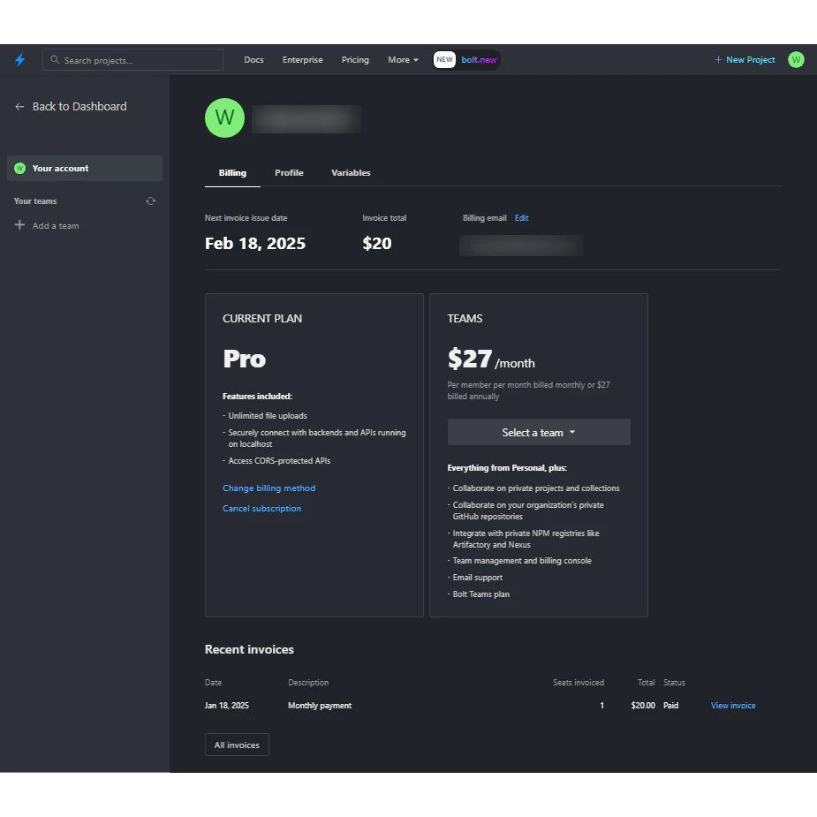The width and height of the screenshot is (817, 817).
Task: Open the user avatar menu in top bar
Action: [x=796, y=60]
